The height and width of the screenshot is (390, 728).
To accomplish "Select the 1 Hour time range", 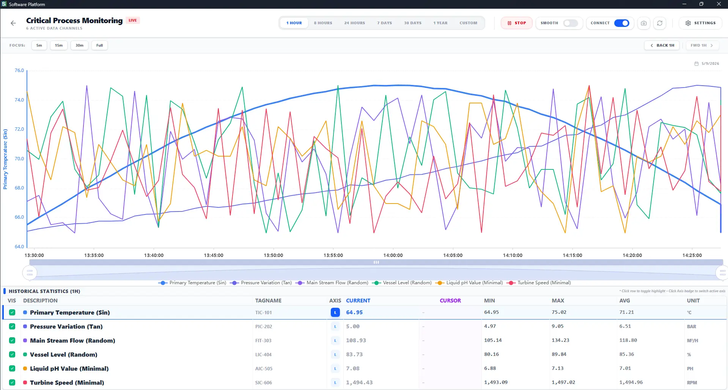I will 294,23.
